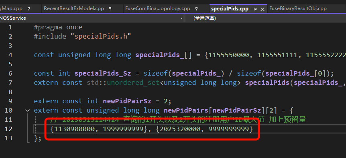
Task: Collapse the newPidPairs block at line 10
Action: (27, 110)
